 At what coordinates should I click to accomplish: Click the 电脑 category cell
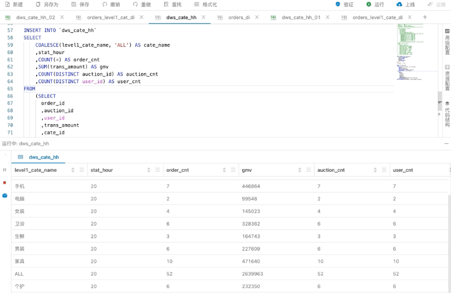tap(20, 199)
